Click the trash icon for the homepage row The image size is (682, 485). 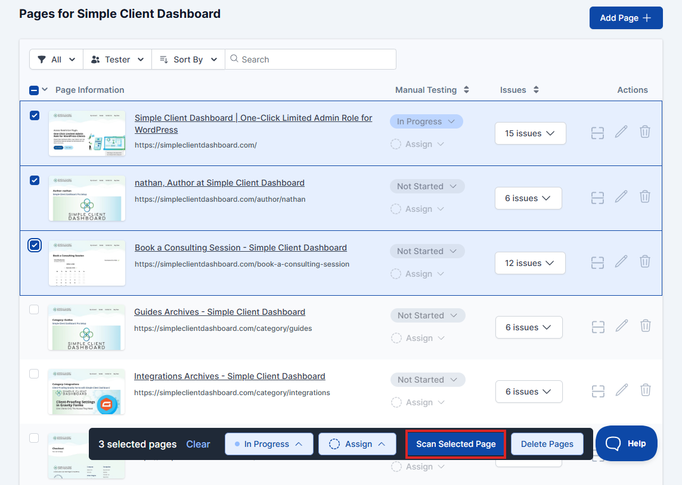coord(645,132)
